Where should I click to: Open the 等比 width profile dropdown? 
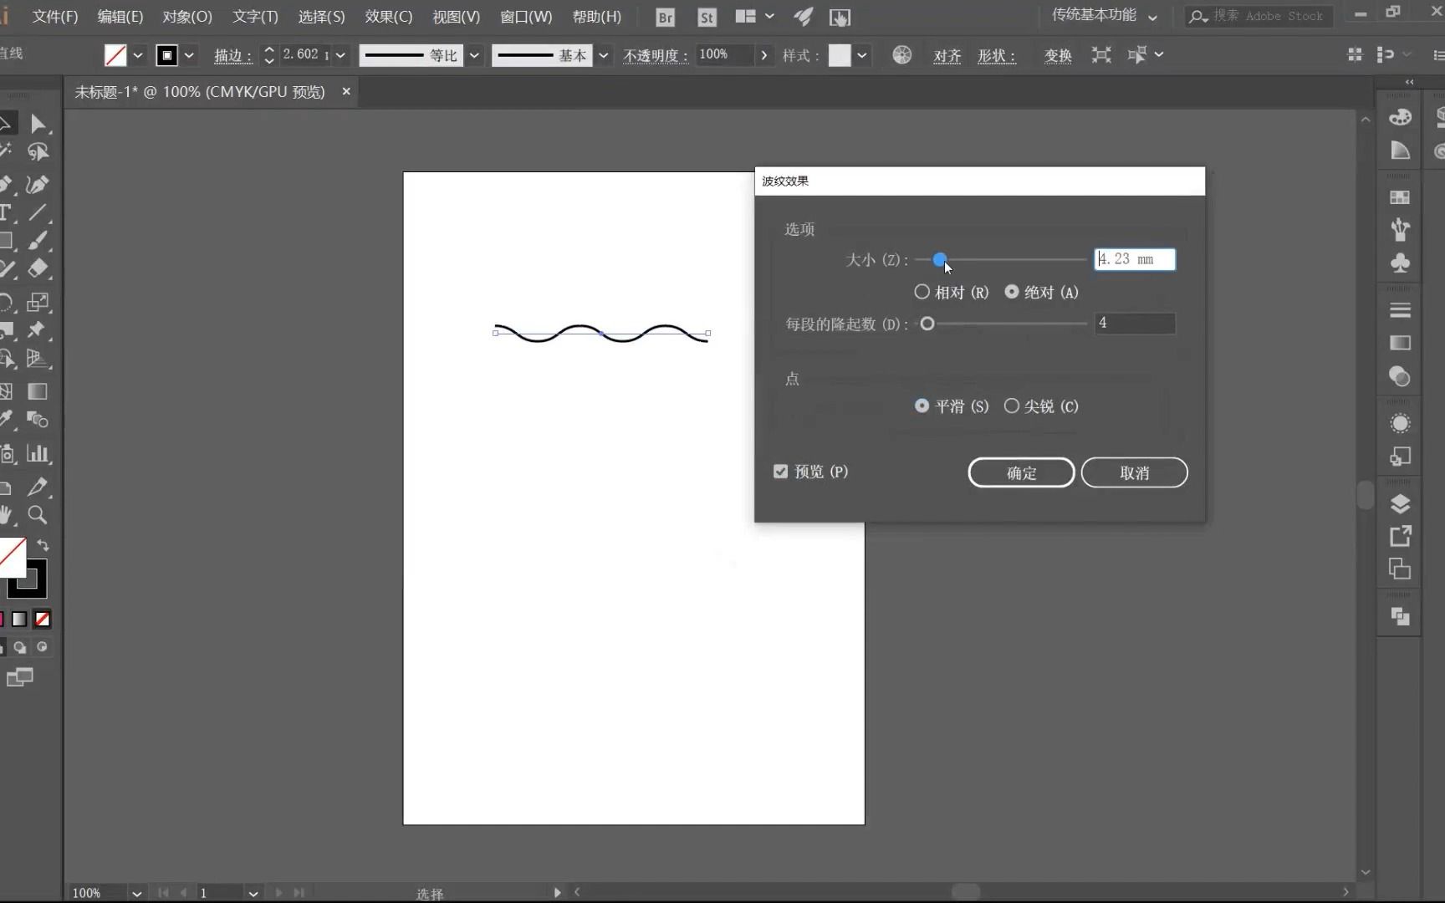(x=474, y=55)
